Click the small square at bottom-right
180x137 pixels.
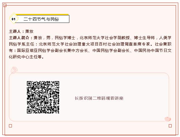point(170,126)
